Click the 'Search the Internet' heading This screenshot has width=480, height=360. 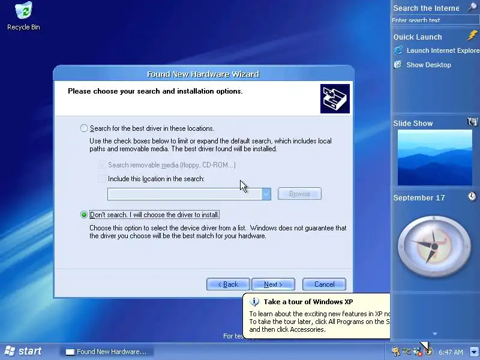point(426,8)
